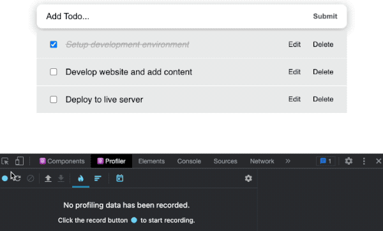Open the Sources tab

pyautogui.click(x=225, y=161)
